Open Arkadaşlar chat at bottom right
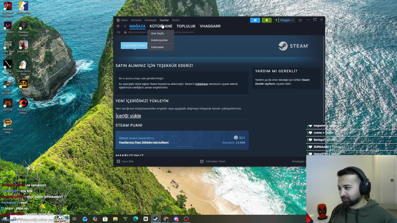 pyautogui.click(x=299, y=161)
